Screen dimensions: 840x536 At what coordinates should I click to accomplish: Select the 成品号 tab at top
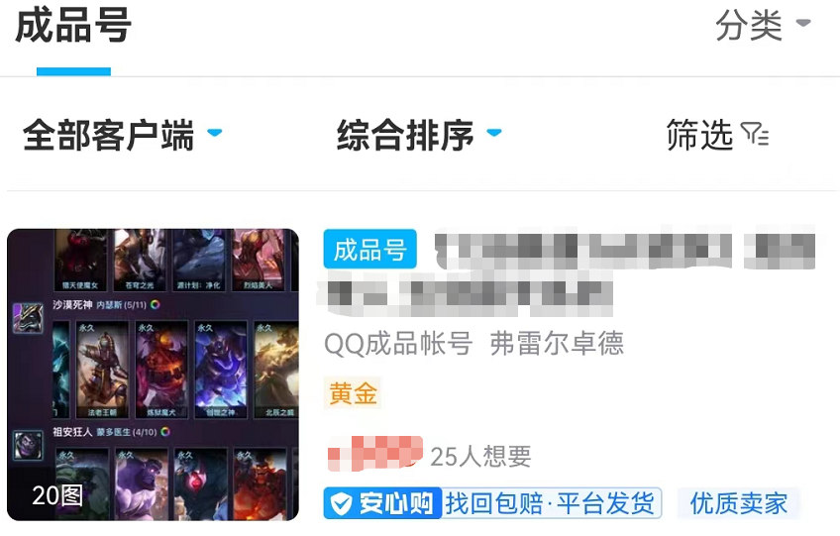coord(73,26)
